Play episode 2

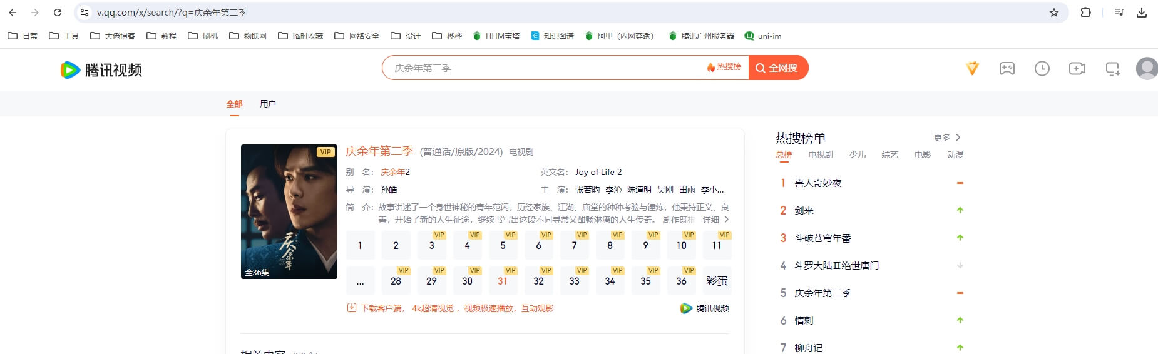(396, 245)
